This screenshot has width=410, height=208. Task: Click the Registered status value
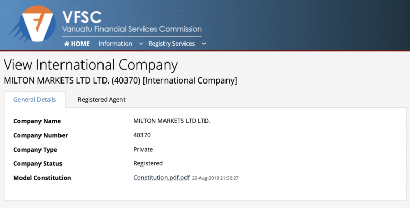pos(148,163)
